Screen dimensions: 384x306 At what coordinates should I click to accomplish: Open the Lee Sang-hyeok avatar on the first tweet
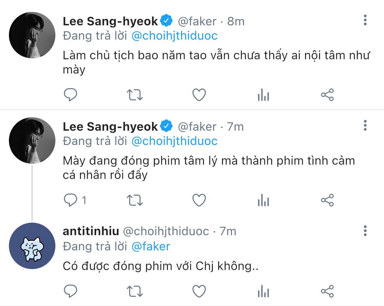tap(32, 35)
